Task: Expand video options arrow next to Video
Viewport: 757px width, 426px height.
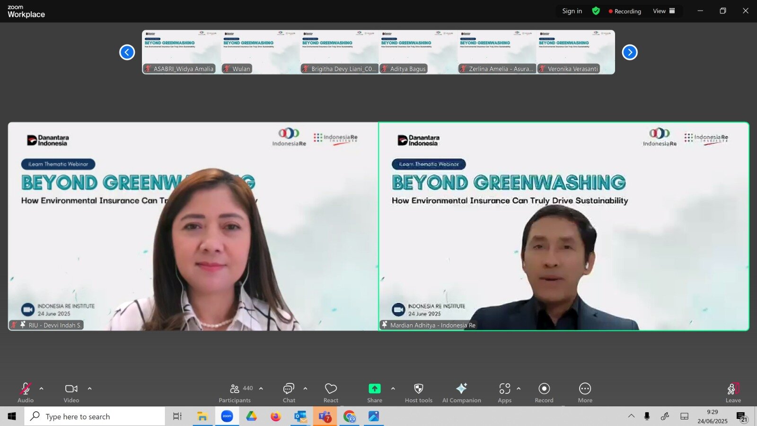Action: point(89,389)
